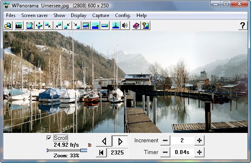
Task: Increase the Timer value
Action: 200,152
